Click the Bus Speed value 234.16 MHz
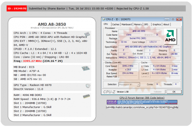 click(128, 73)
